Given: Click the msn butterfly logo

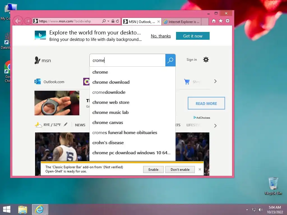Looking at the screenshot, I should [x=43, y=60].
